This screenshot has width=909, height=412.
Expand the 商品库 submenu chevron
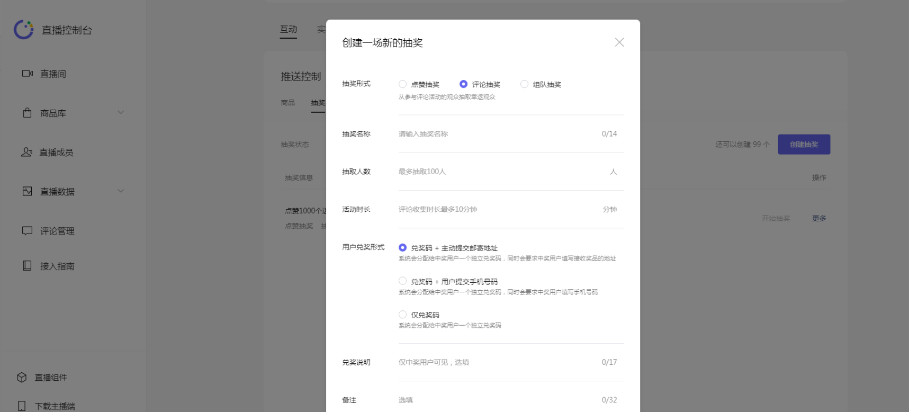coord(121,112)
